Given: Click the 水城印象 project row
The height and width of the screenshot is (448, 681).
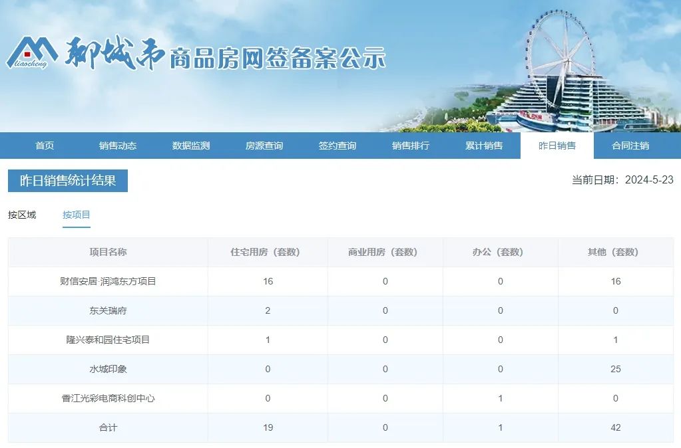Looking at the screenshot, I should click(107, 369).
